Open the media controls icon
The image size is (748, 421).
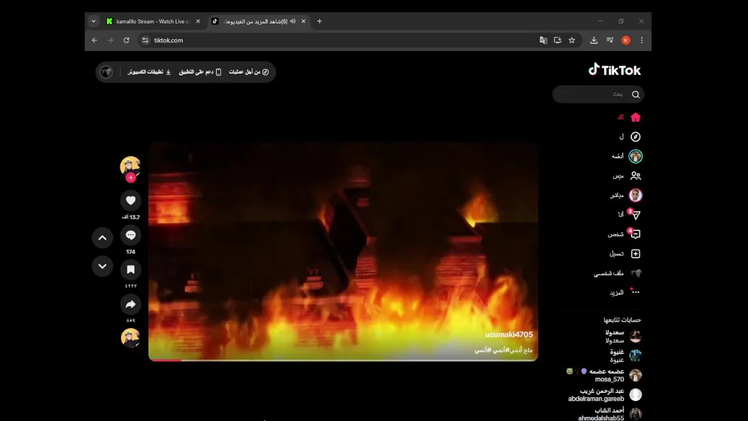610,40
